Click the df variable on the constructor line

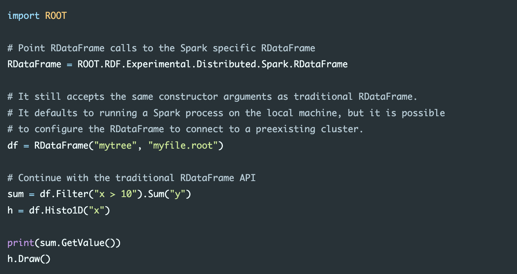pyautogui.click(x=13, y=145)
